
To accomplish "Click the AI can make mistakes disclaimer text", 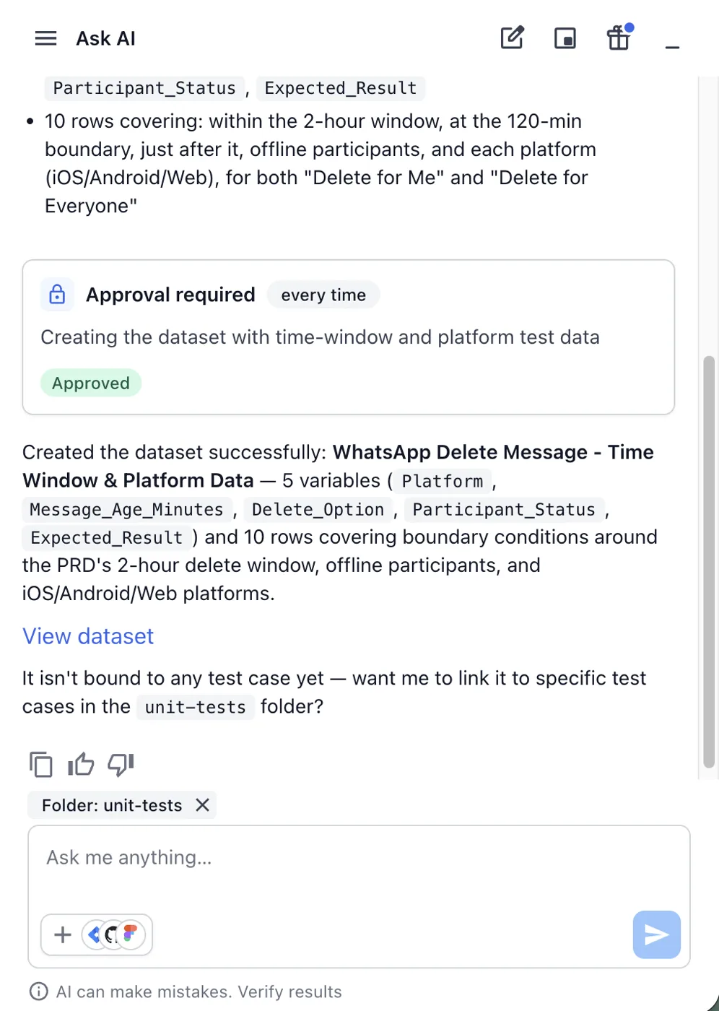I will [199, 992].
